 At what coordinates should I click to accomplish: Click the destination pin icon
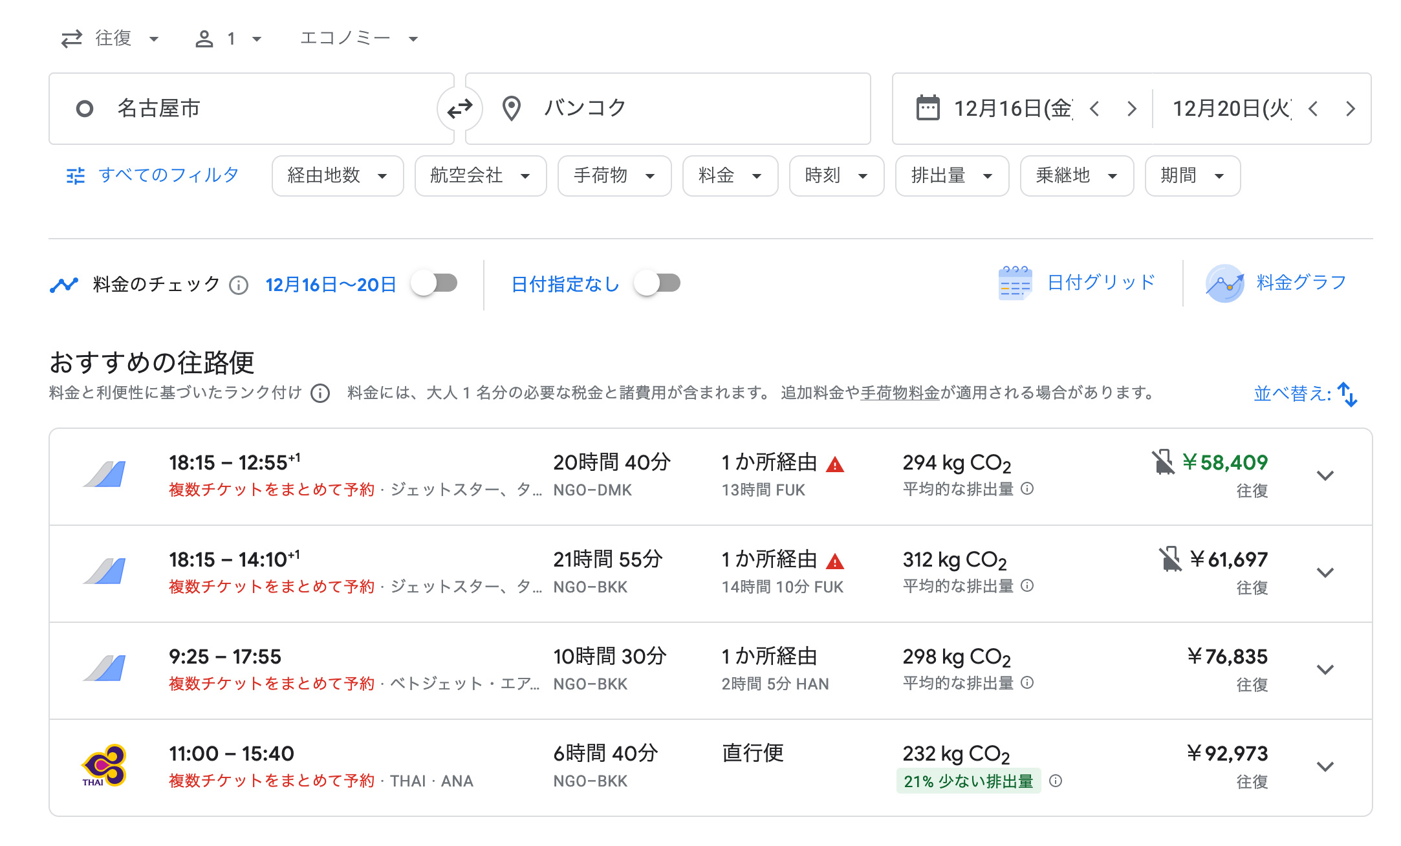coord(512,109)
